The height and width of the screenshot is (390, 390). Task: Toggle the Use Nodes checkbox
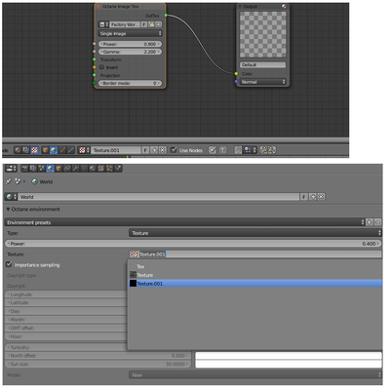coord(174,150)
